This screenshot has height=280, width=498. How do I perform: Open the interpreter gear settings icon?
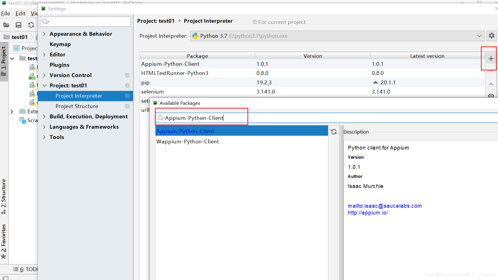491,36
